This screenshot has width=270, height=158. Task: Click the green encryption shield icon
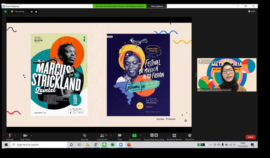pyautogui.click(x=6, y=11)
